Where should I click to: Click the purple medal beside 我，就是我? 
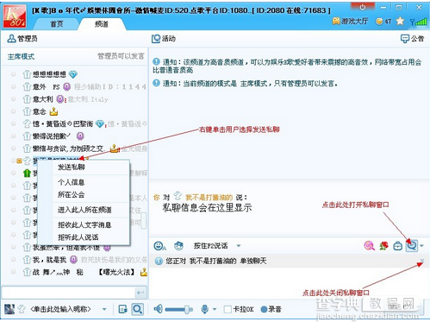(x=73, y=260)
